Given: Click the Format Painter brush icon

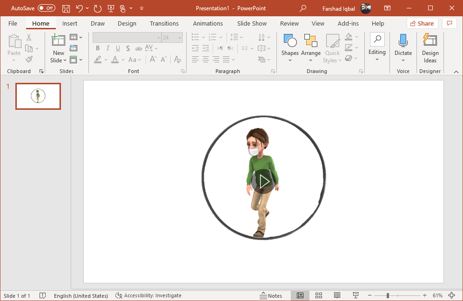Looking at the screenshot, I should click(29, 60).
